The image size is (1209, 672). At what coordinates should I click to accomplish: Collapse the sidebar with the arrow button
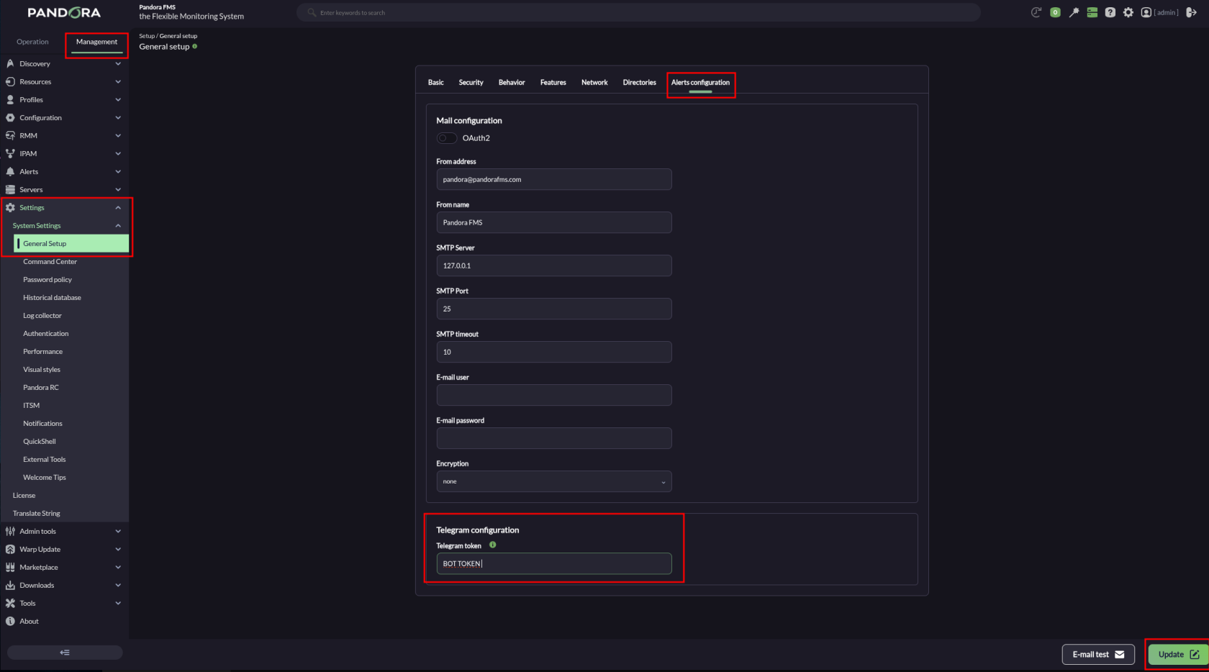click(65, 653)
